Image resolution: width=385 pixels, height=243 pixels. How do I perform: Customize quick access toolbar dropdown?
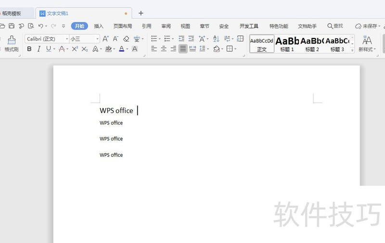pyautogui.click(x=64, y=26)
